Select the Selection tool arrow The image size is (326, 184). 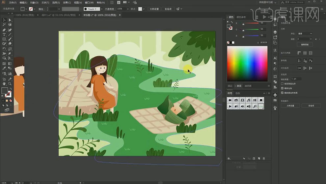pos(4,20)
